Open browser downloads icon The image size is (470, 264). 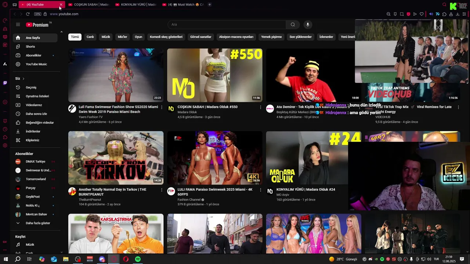pyautogui.click(x=458, y=14)
